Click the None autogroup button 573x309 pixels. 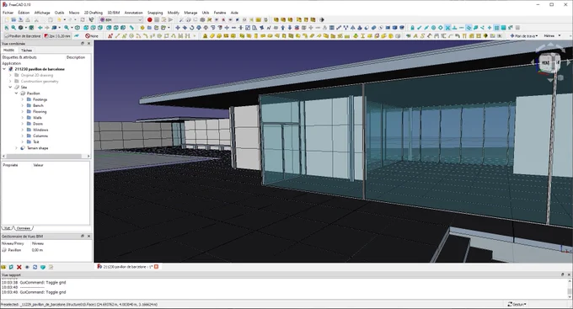click(92, 36)
